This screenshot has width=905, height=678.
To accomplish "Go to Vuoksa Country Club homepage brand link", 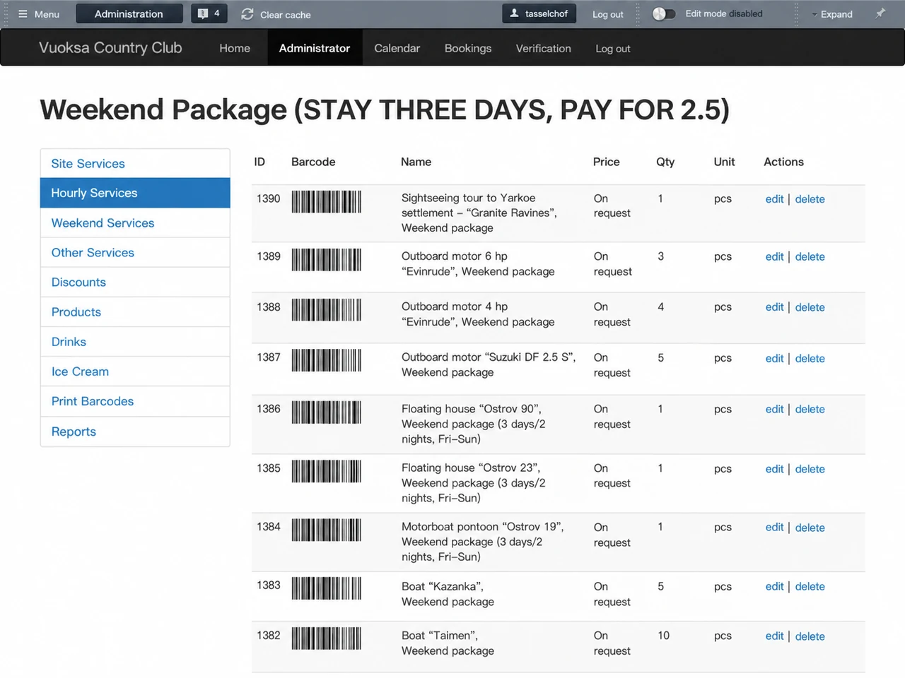I will point(110,47).
